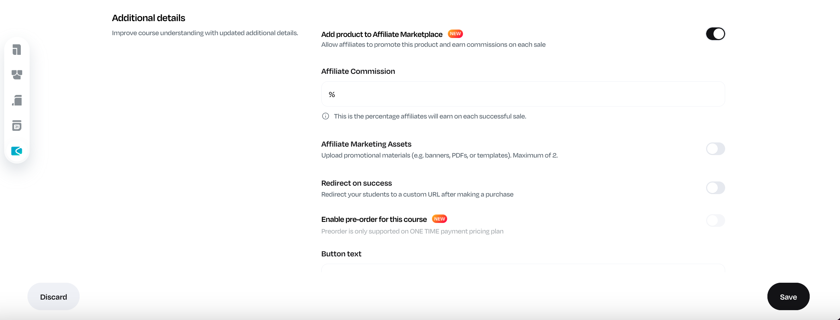Click the Discard button
This screenshot has height=320, width=840.
54,297
